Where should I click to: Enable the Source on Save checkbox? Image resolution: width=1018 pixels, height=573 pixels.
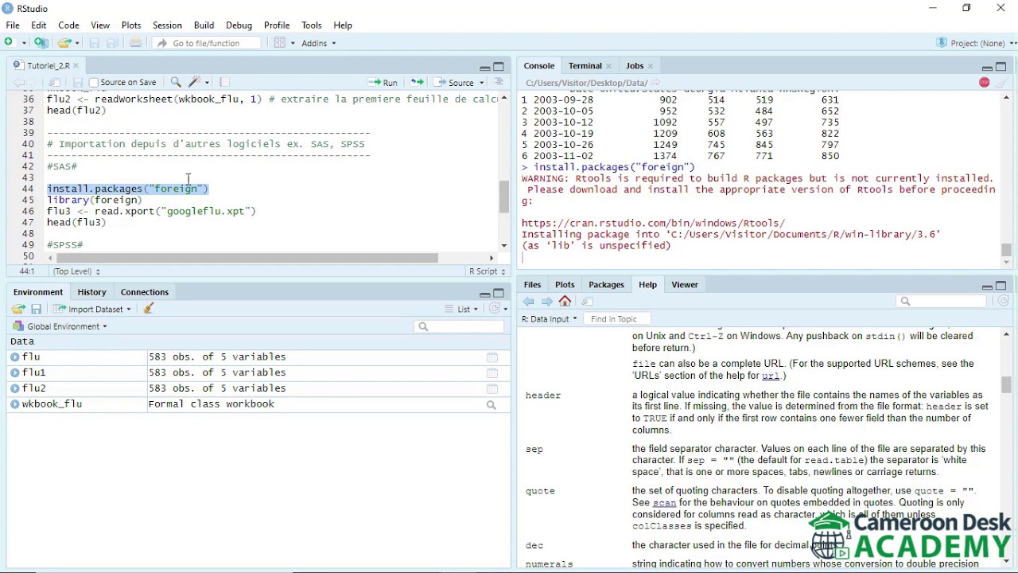pyautogui.click(x=94, y=83)
